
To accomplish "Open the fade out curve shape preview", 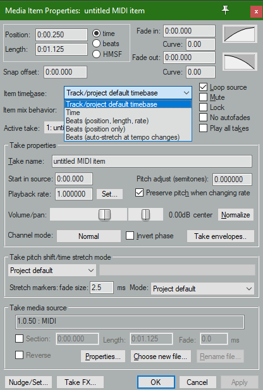I will tap(240, 62).
